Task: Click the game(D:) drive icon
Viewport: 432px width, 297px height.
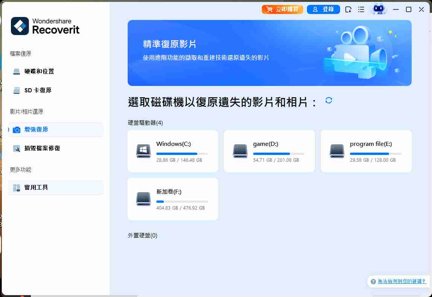Action: 240,151
